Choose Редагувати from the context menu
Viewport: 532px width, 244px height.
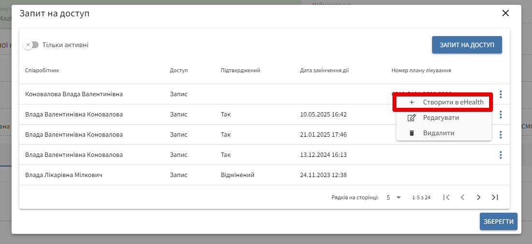pyautogui.click(x=441, y=118)
